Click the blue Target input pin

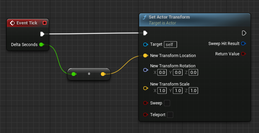click(x=146, y=44)
